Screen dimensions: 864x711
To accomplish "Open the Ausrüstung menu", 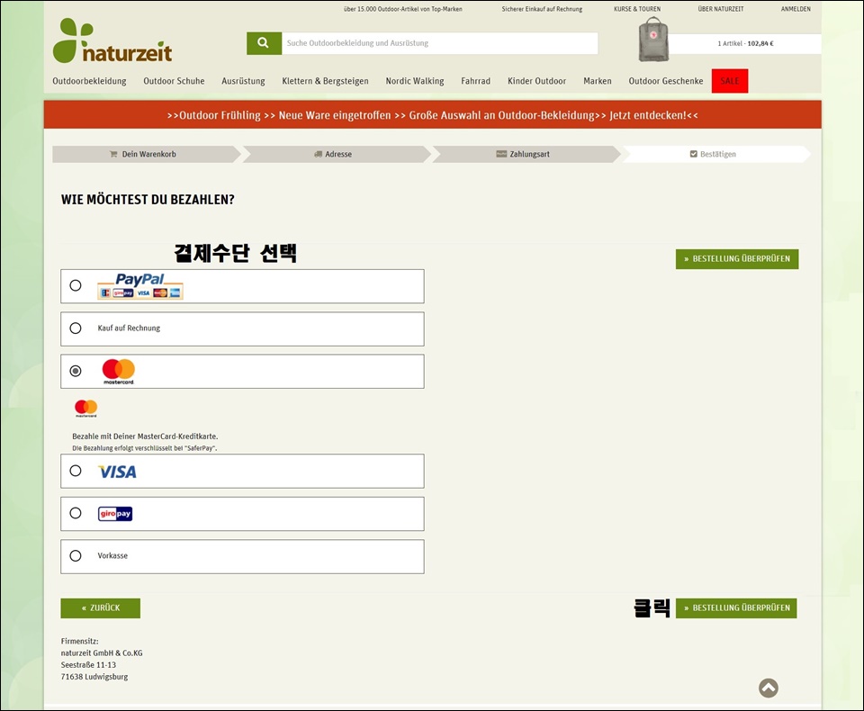I will 243,81.
